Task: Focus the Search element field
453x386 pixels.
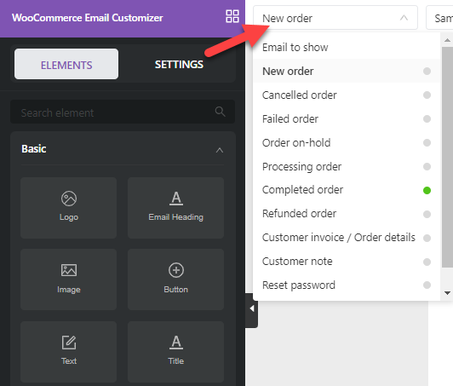Action: click(x=123, y=112)
